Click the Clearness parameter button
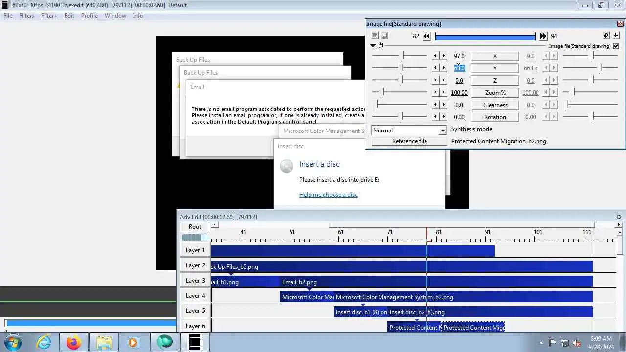This screenshot has height=352, width=626. [x=495, y=105]
